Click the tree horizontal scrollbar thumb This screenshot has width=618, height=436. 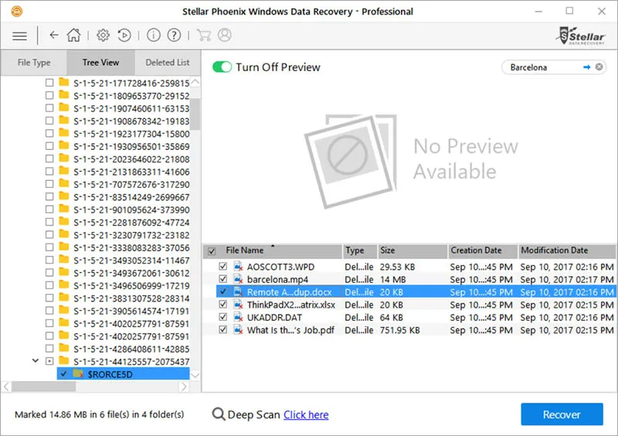[43, 387]
